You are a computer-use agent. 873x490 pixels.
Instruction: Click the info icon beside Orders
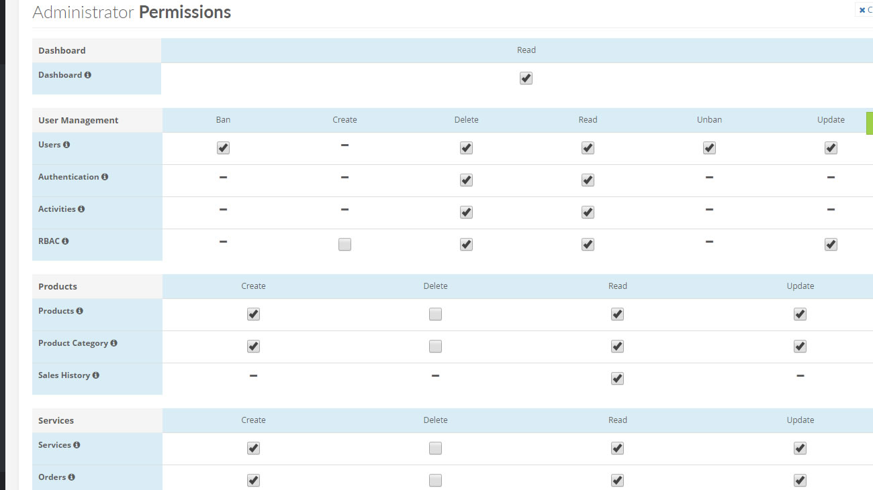tap(71, 477)
